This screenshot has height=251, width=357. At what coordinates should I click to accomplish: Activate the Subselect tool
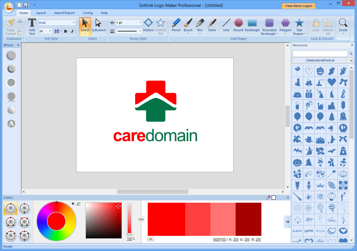[x=98, y=26]
